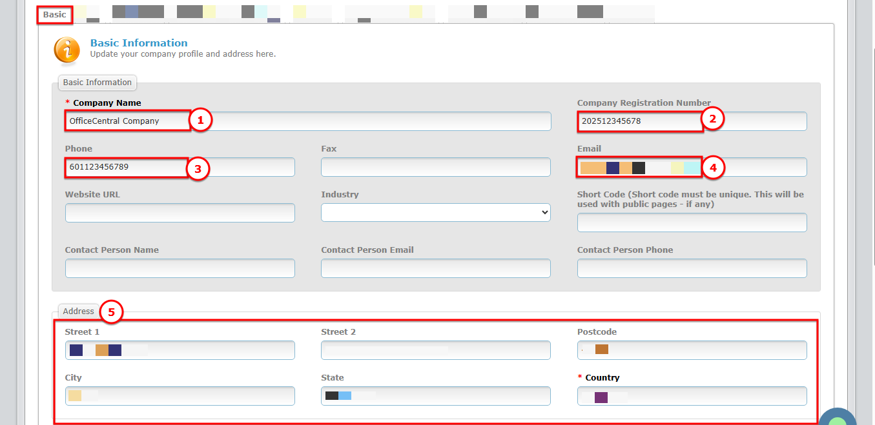The height and width of the screenshot is (425, 875).
Task: Click the Basic Information section legend
Action: [x=98, y=83]
